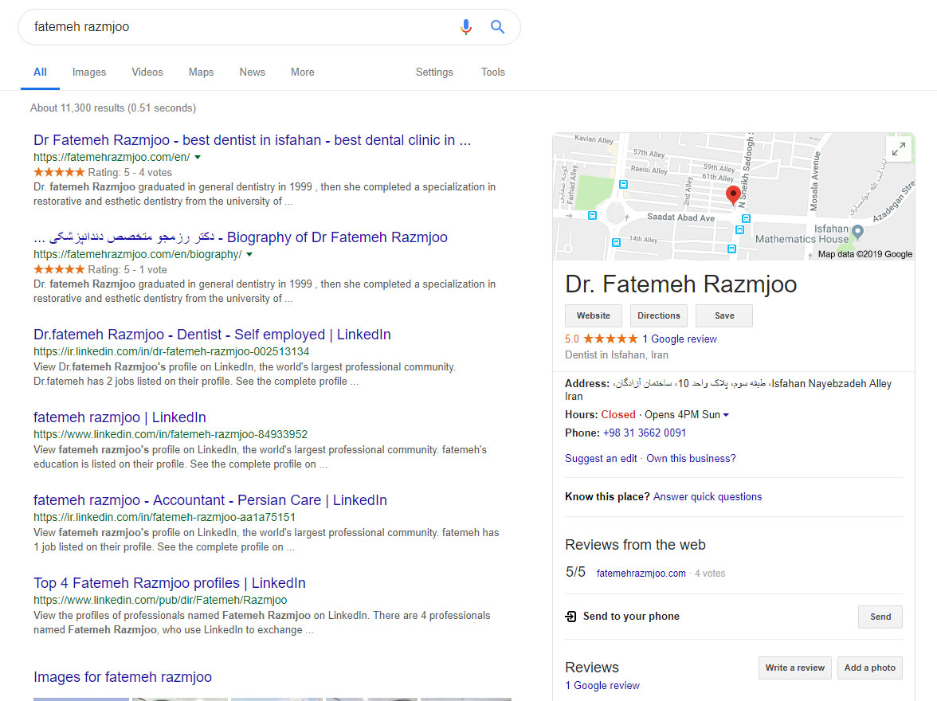Click the Directions button
The image size is (937, 701).
[x=658, y=315]
